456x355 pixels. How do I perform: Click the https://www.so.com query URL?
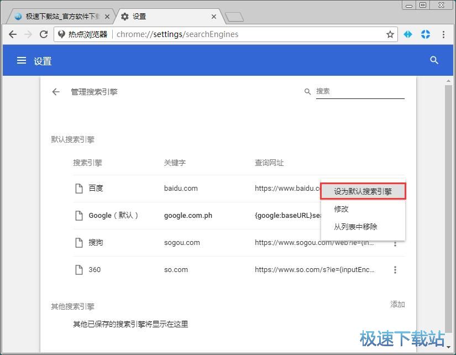[x=315, y=270]
